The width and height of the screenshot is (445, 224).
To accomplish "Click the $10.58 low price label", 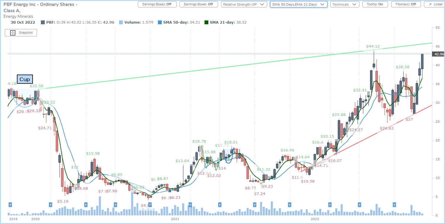I will [308, 181].
